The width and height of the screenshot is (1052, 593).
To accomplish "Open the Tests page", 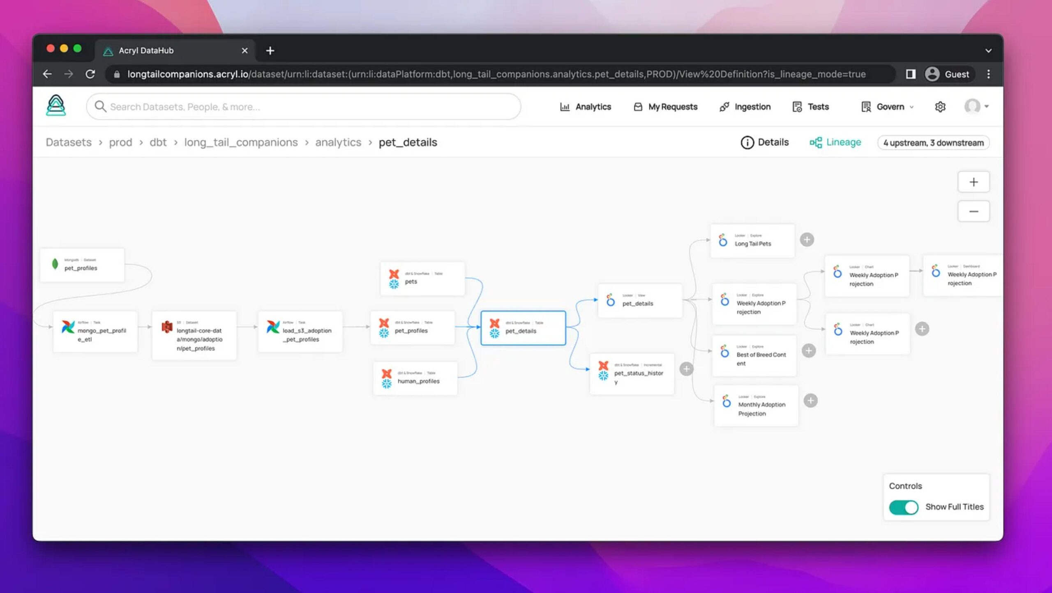I will [810, 107].
